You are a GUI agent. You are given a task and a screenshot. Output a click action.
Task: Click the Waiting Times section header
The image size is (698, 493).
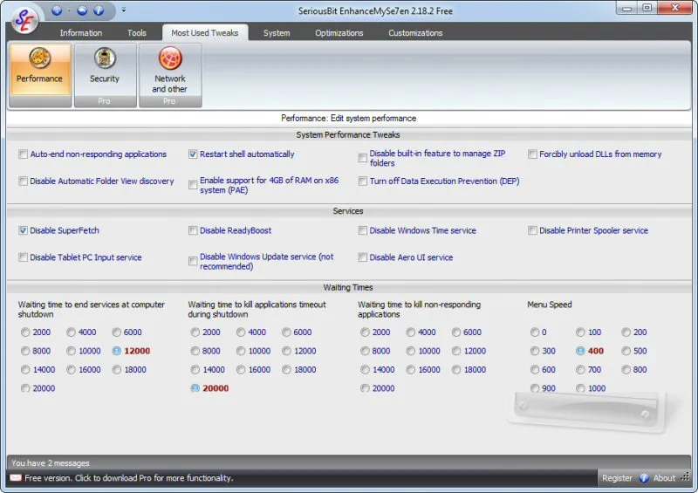pos(348,287)
